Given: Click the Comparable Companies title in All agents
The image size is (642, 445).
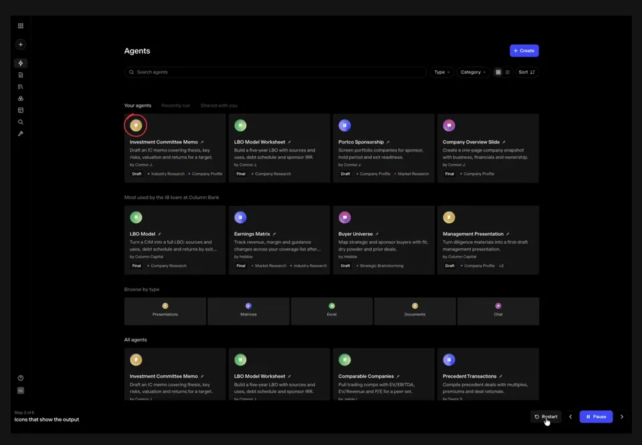Looking at the screenshot, I should [366, 376].
